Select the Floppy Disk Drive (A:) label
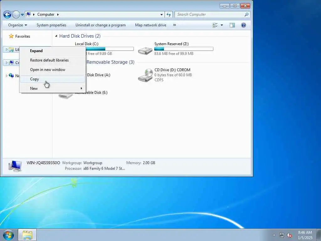Screen dimensions: 321x241 click(x=98, y=75)
